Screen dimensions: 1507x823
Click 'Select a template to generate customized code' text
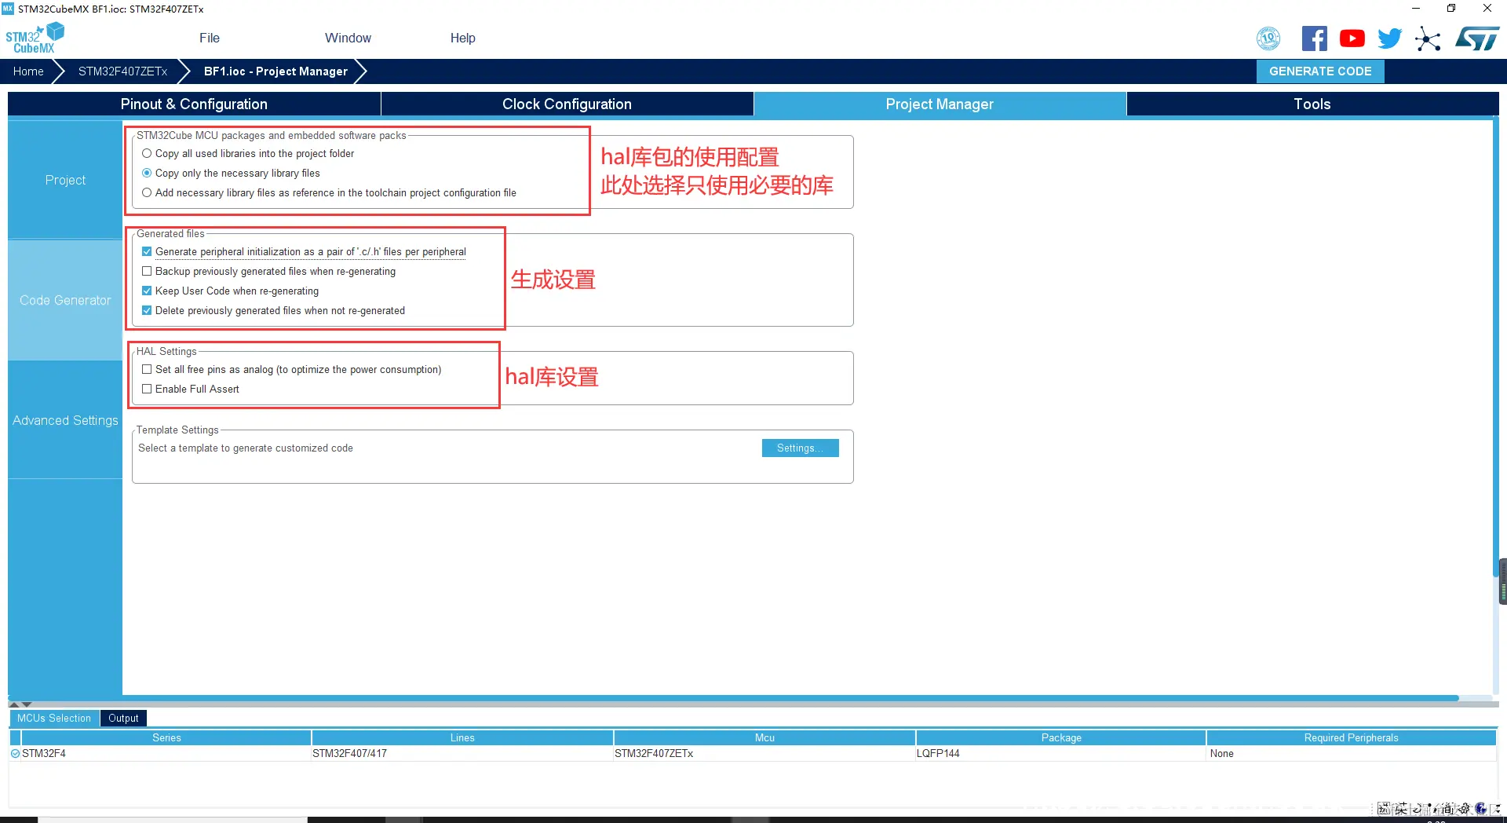tap(246, 448)
